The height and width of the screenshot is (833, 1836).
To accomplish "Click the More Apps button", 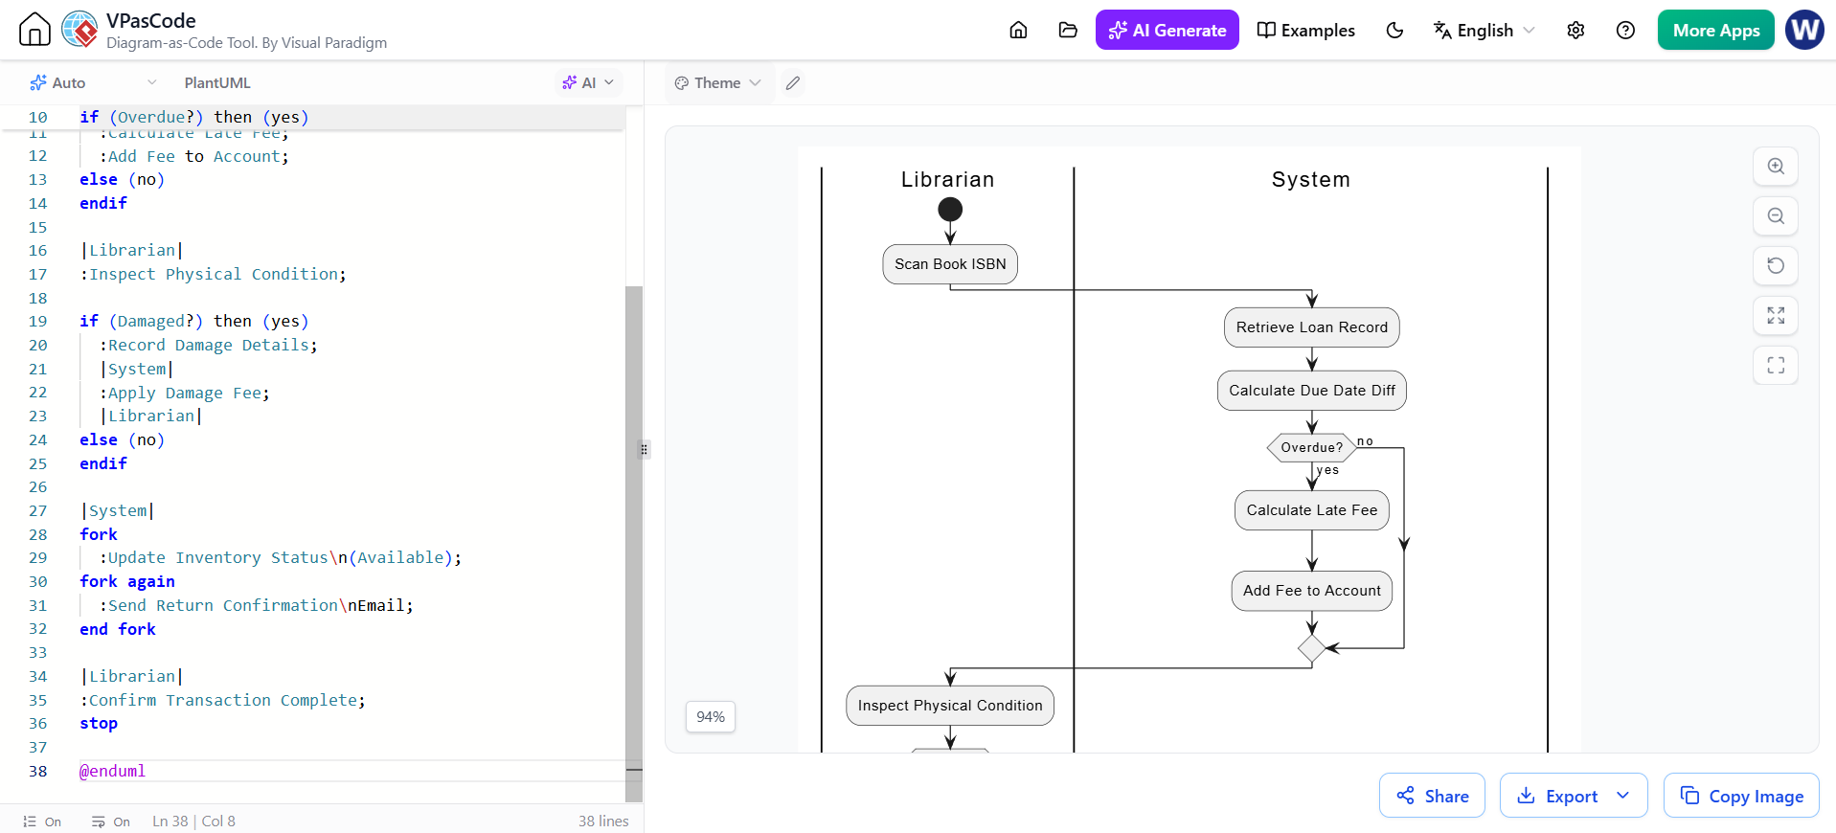I will pos(1715,30).
